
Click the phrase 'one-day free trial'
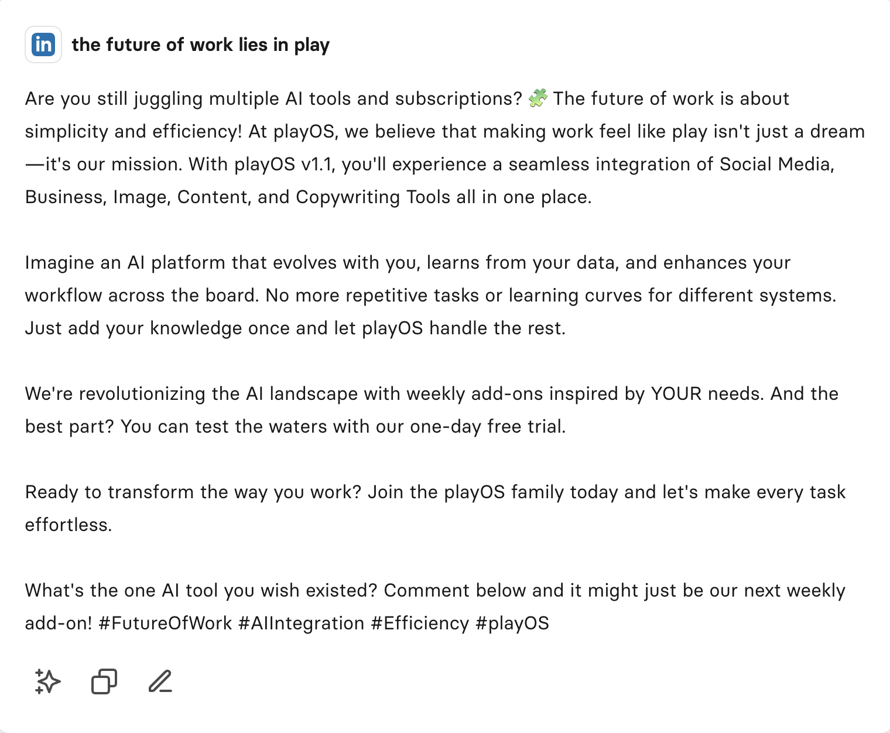pos(487,426)
